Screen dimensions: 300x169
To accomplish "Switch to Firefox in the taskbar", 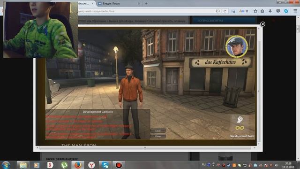I will coord(78,165).
